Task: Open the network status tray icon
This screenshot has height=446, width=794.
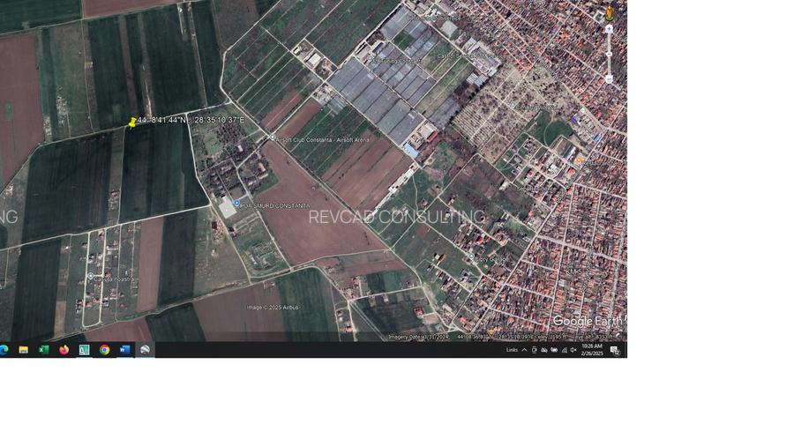Action: [564, 350]
